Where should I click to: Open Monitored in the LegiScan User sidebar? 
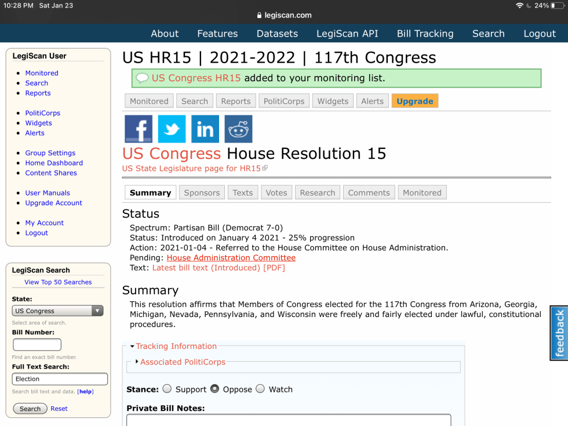click(x=42, y=73)
